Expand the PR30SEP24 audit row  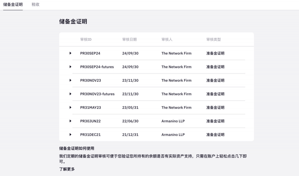tap(70, 53)
